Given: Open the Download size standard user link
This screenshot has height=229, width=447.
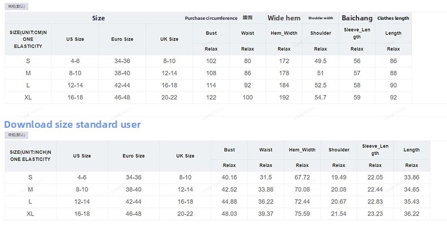Looking at the screenshot, I should pos(72,124).
